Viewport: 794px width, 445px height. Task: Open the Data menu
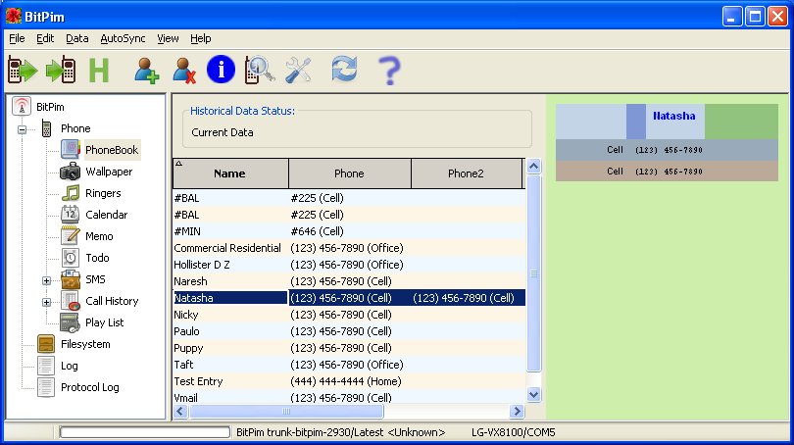tap(76, 38)
